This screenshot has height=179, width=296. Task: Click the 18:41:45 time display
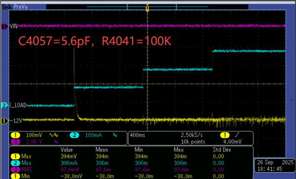[x=270, y=169]
